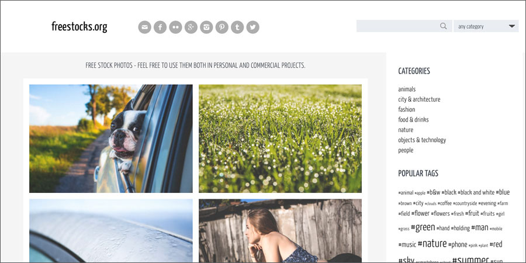Open the dog in car window photo
Screen dimensions: 526x263
111,139
